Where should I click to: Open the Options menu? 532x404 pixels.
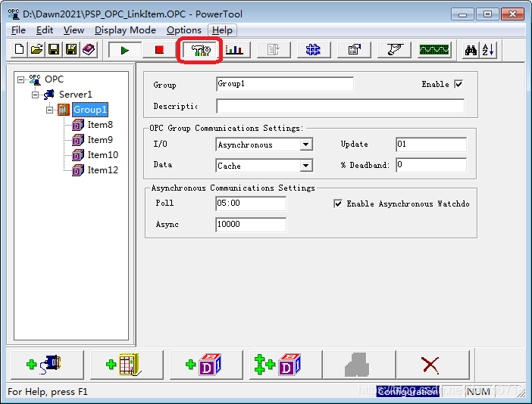click(x=184, y=30)
